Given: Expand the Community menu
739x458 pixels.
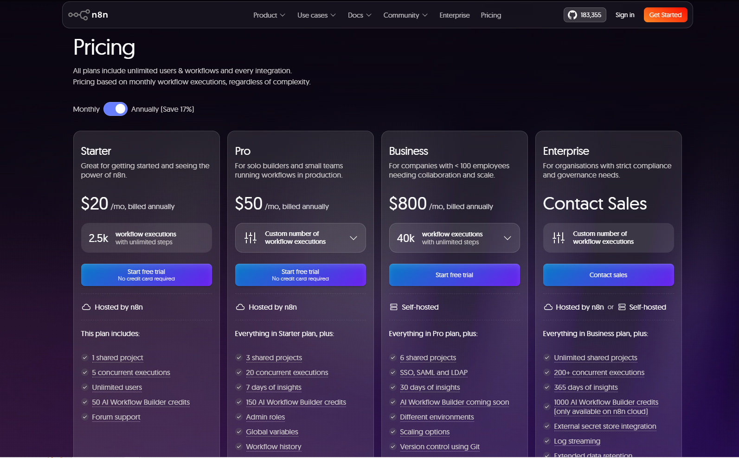Looking at the screenshot, I should point(405,15).
